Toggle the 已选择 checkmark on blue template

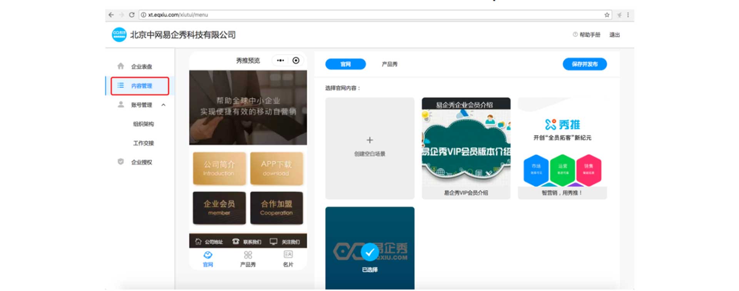click(x=369, y=252)
